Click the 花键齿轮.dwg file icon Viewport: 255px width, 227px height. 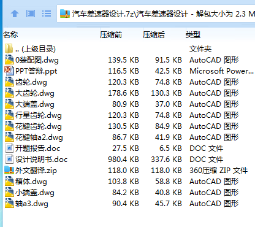(x=9, y=126)
